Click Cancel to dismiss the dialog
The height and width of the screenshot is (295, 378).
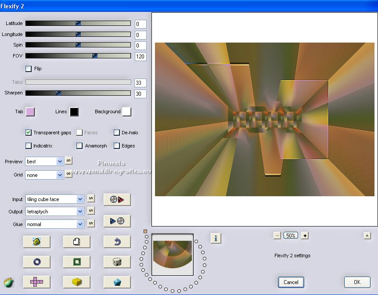pyautogui.click(x=291, y=282)
